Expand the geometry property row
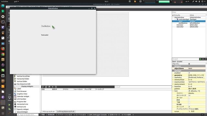 pyautogui.click(x=173, y=75)
